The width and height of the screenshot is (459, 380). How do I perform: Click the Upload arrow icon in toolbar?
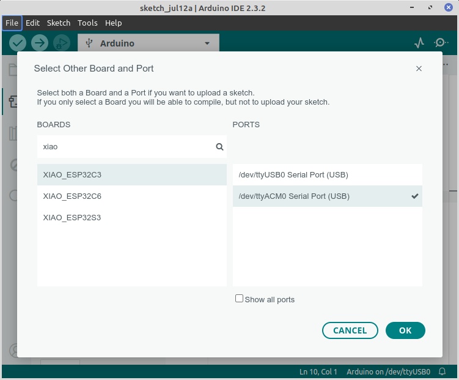[x=40, y=43]
